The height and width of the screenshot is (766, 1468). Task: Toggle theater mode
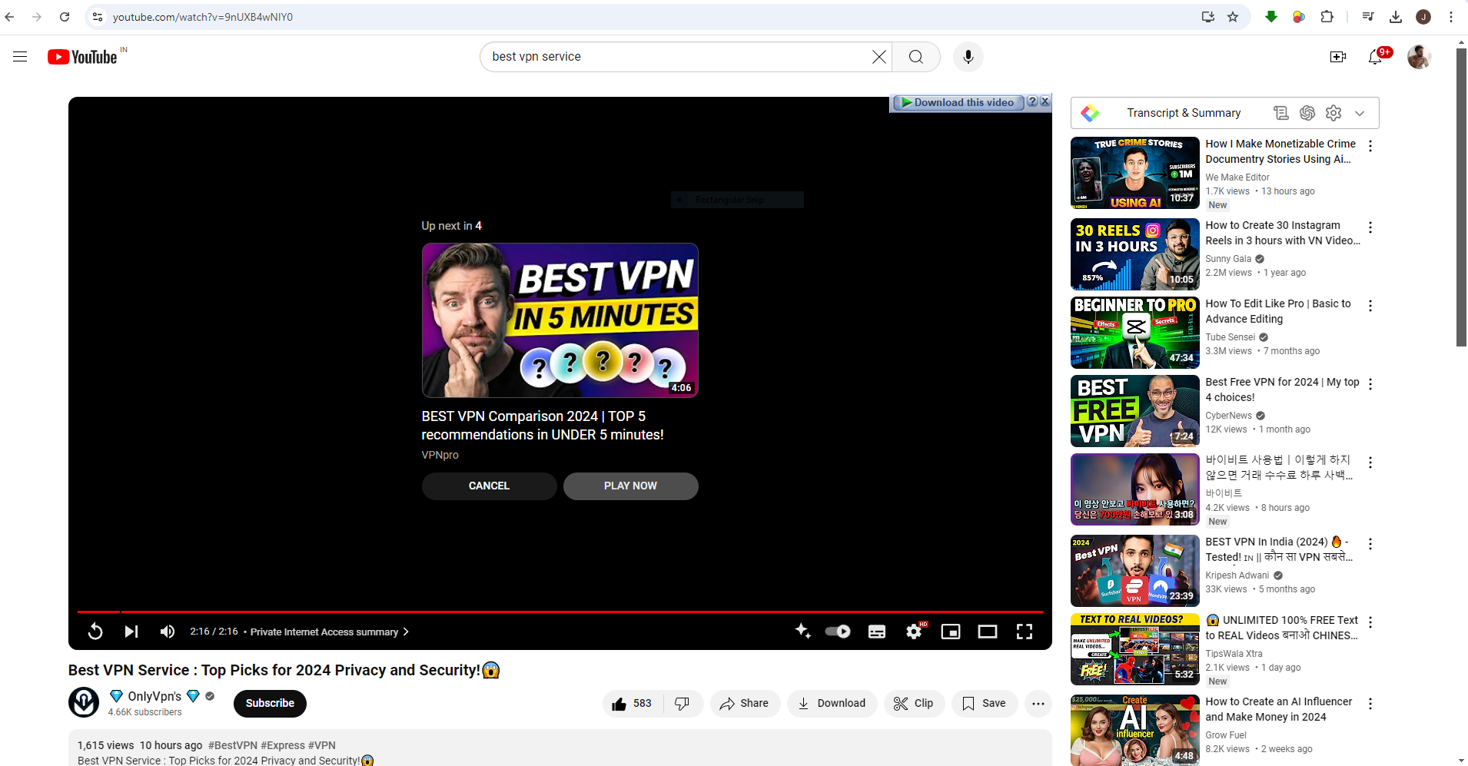[988, 632]
